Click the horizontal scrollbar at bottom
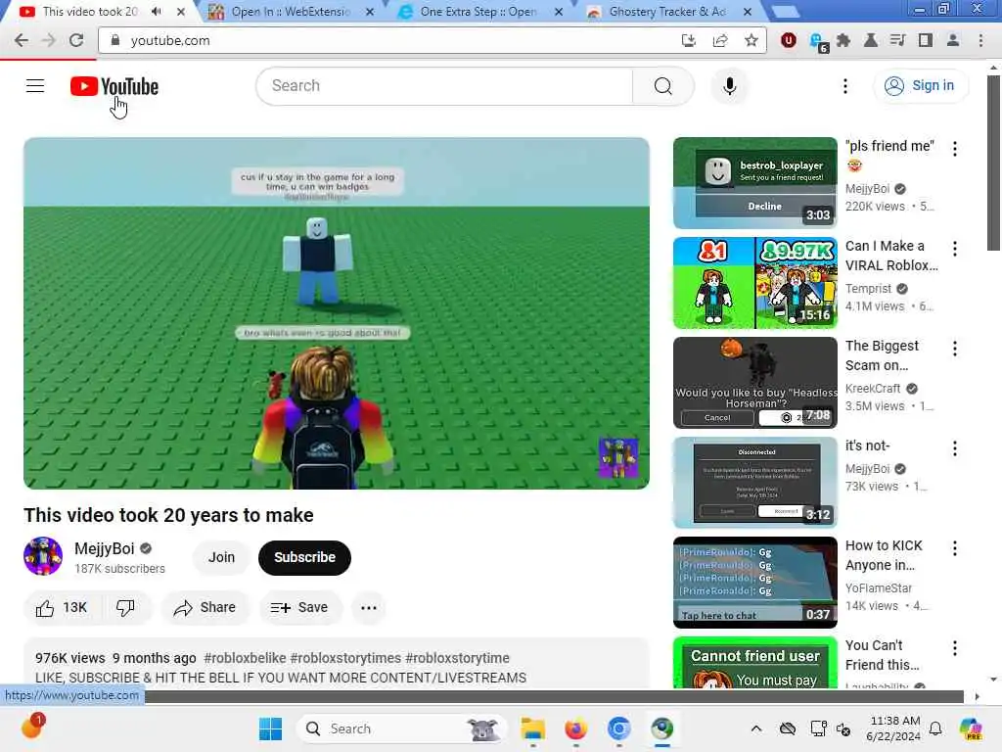The height and width of the screenshot is (752, 1002). (554, 696)
